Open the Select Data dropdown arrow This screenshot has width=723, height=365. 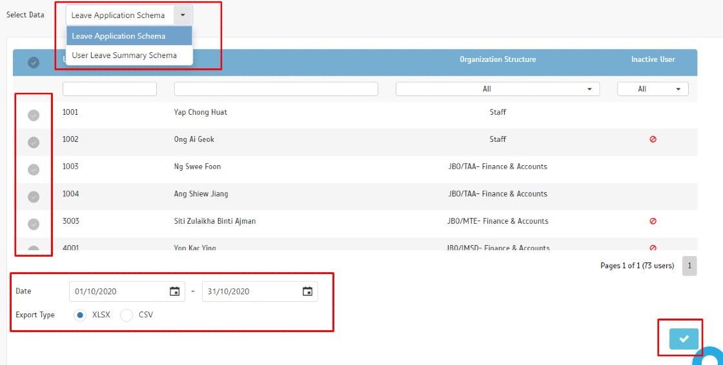coord(183,15)
